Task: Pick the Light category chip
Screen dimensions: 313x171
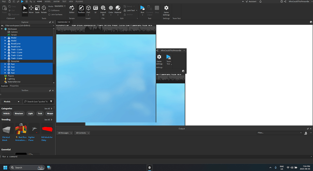Action: (31, 113)
